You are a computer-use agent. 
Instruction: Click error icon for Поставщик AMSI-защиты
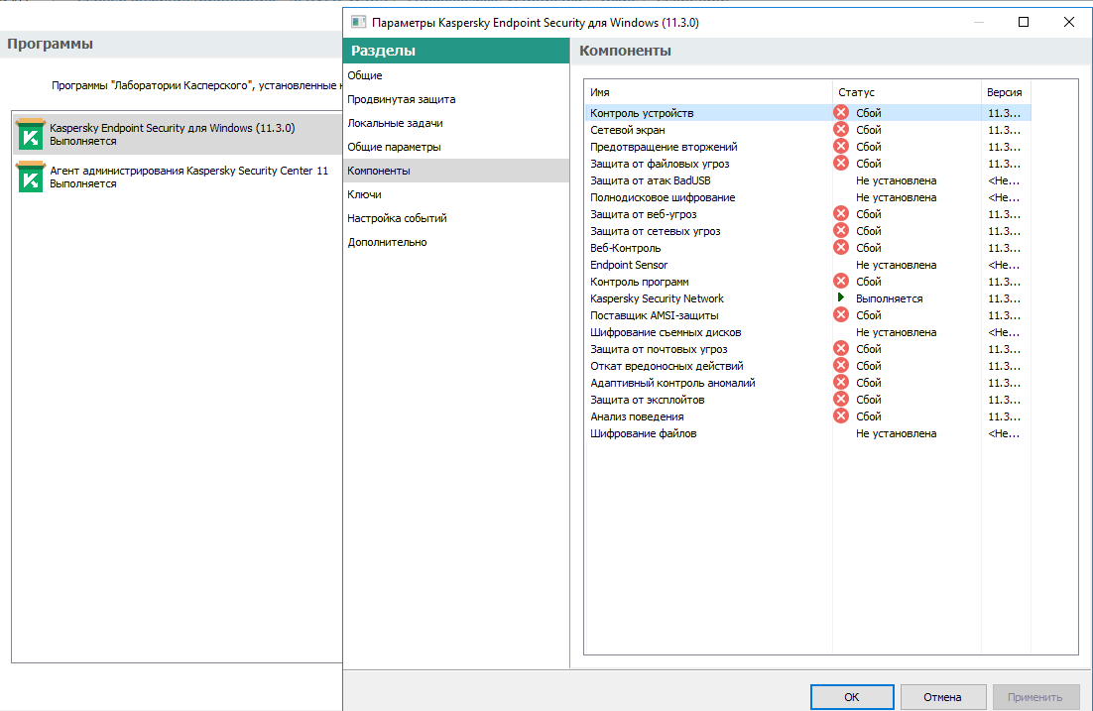[x=841, y=314]
